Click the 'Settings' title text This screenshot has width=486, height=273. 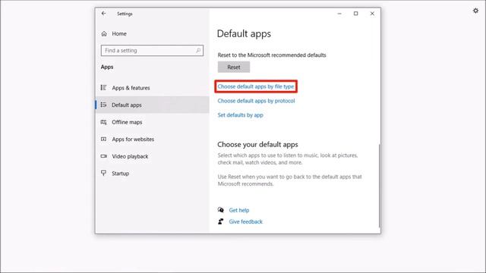(125, 14)
